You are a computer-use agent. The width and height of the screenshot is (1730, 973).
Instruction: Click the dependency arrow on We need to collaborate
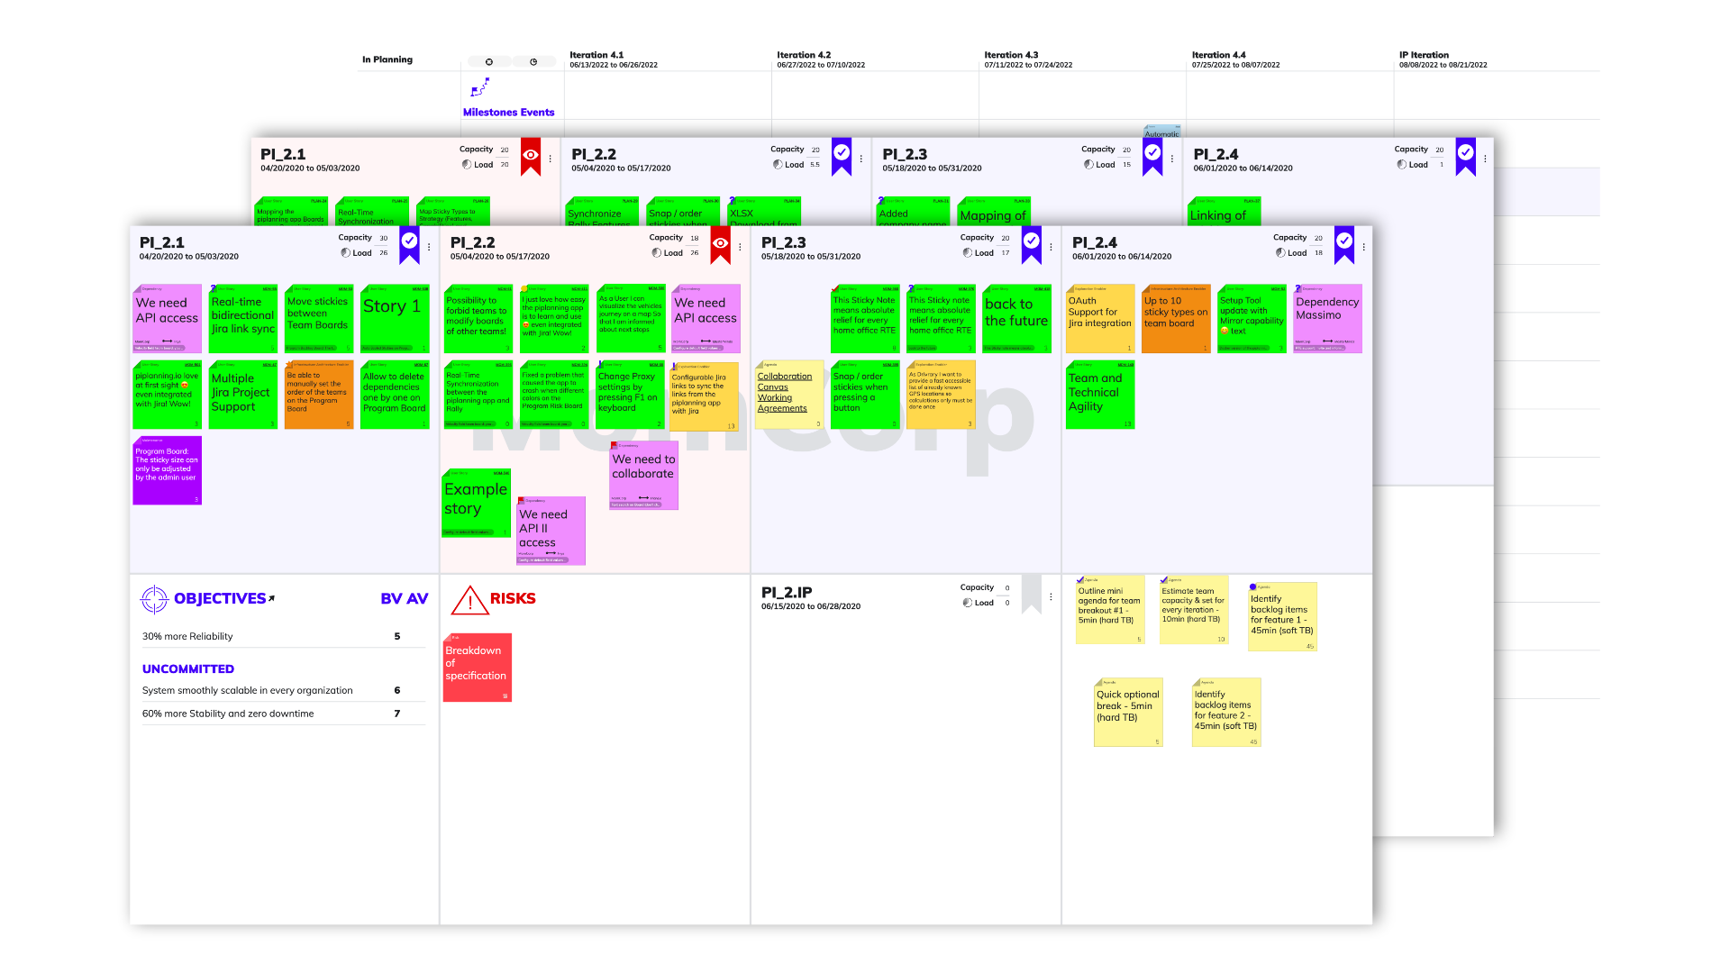click(x=643, y=497)
